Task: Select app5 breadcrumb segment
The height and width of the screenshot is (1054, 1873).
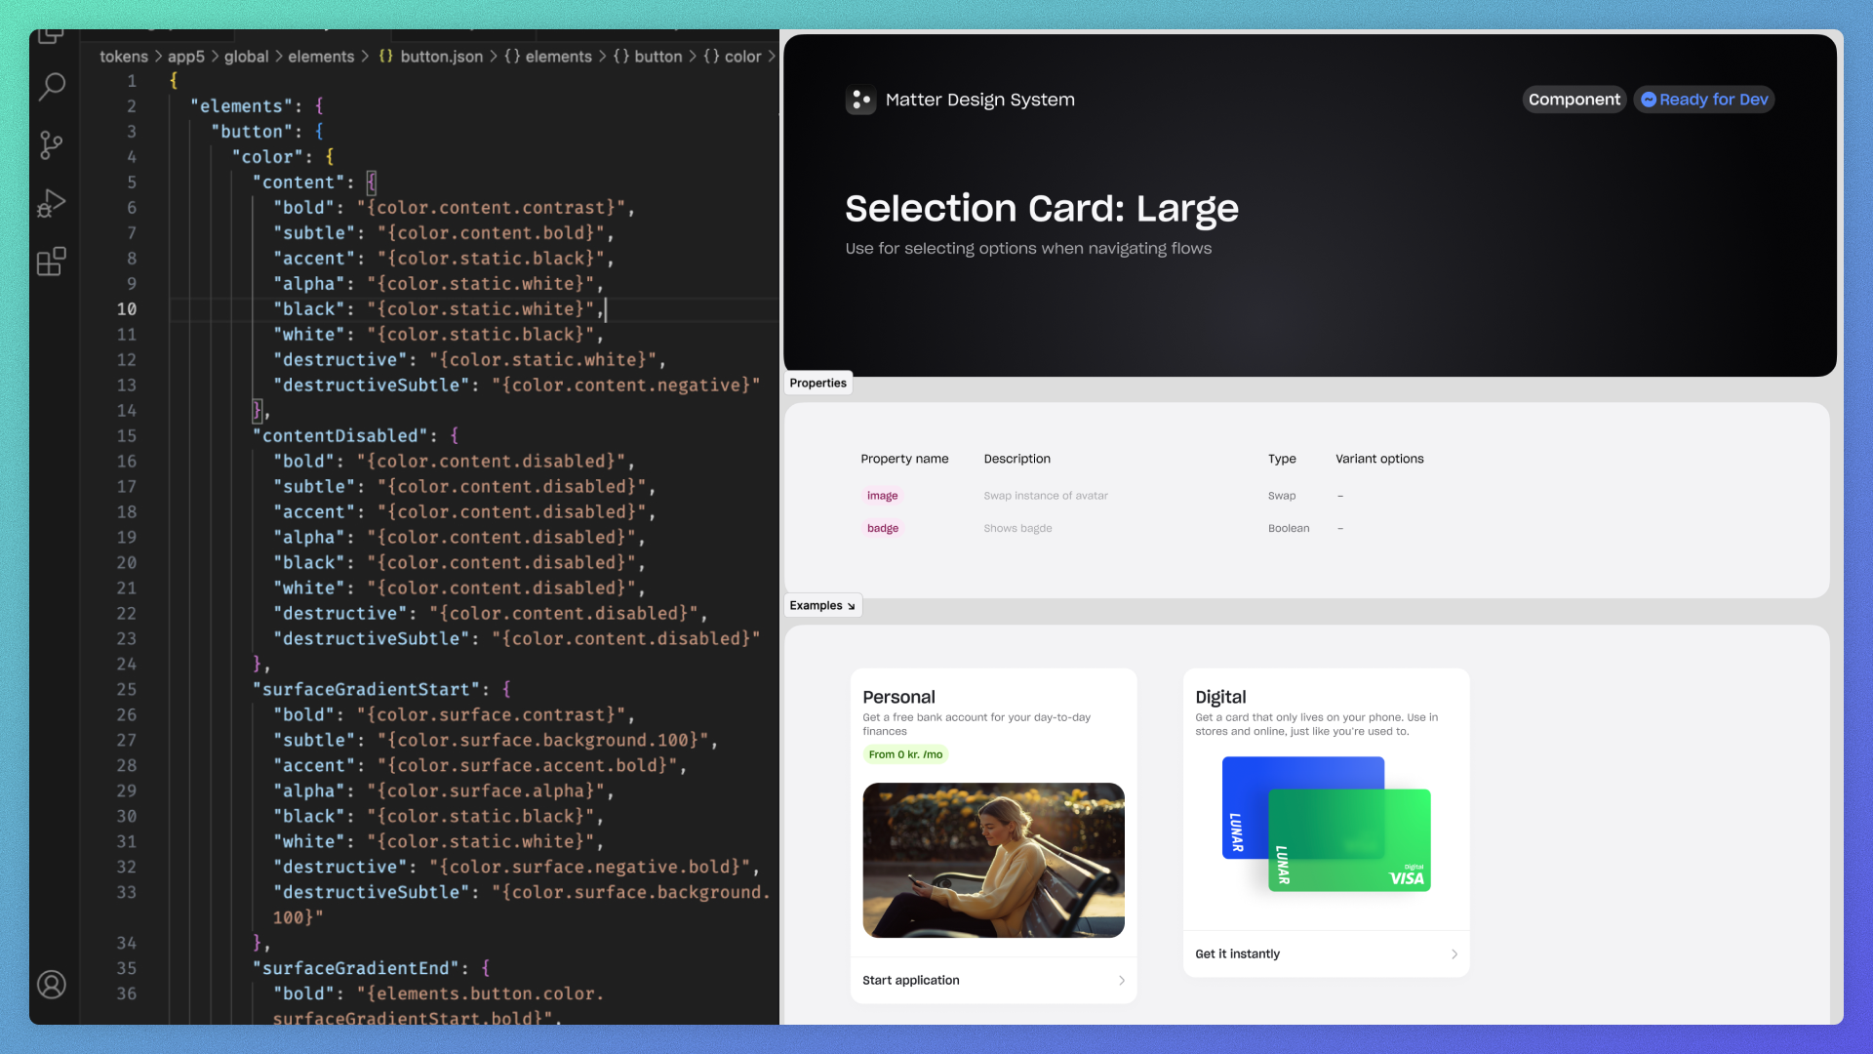Action: coord(186,57)
